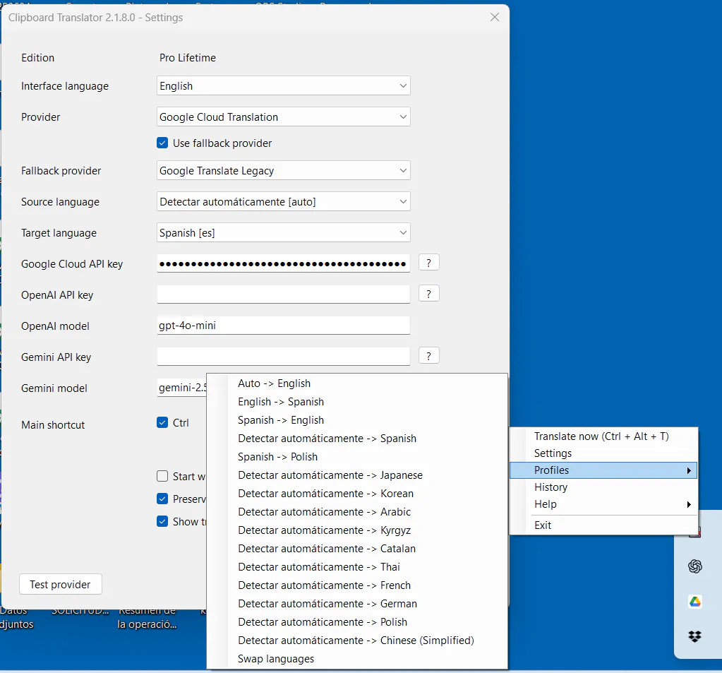Choose Detectar automáticamente -> Catalan profile
Viewport: 722px width, 673px height.
(357, 549)
